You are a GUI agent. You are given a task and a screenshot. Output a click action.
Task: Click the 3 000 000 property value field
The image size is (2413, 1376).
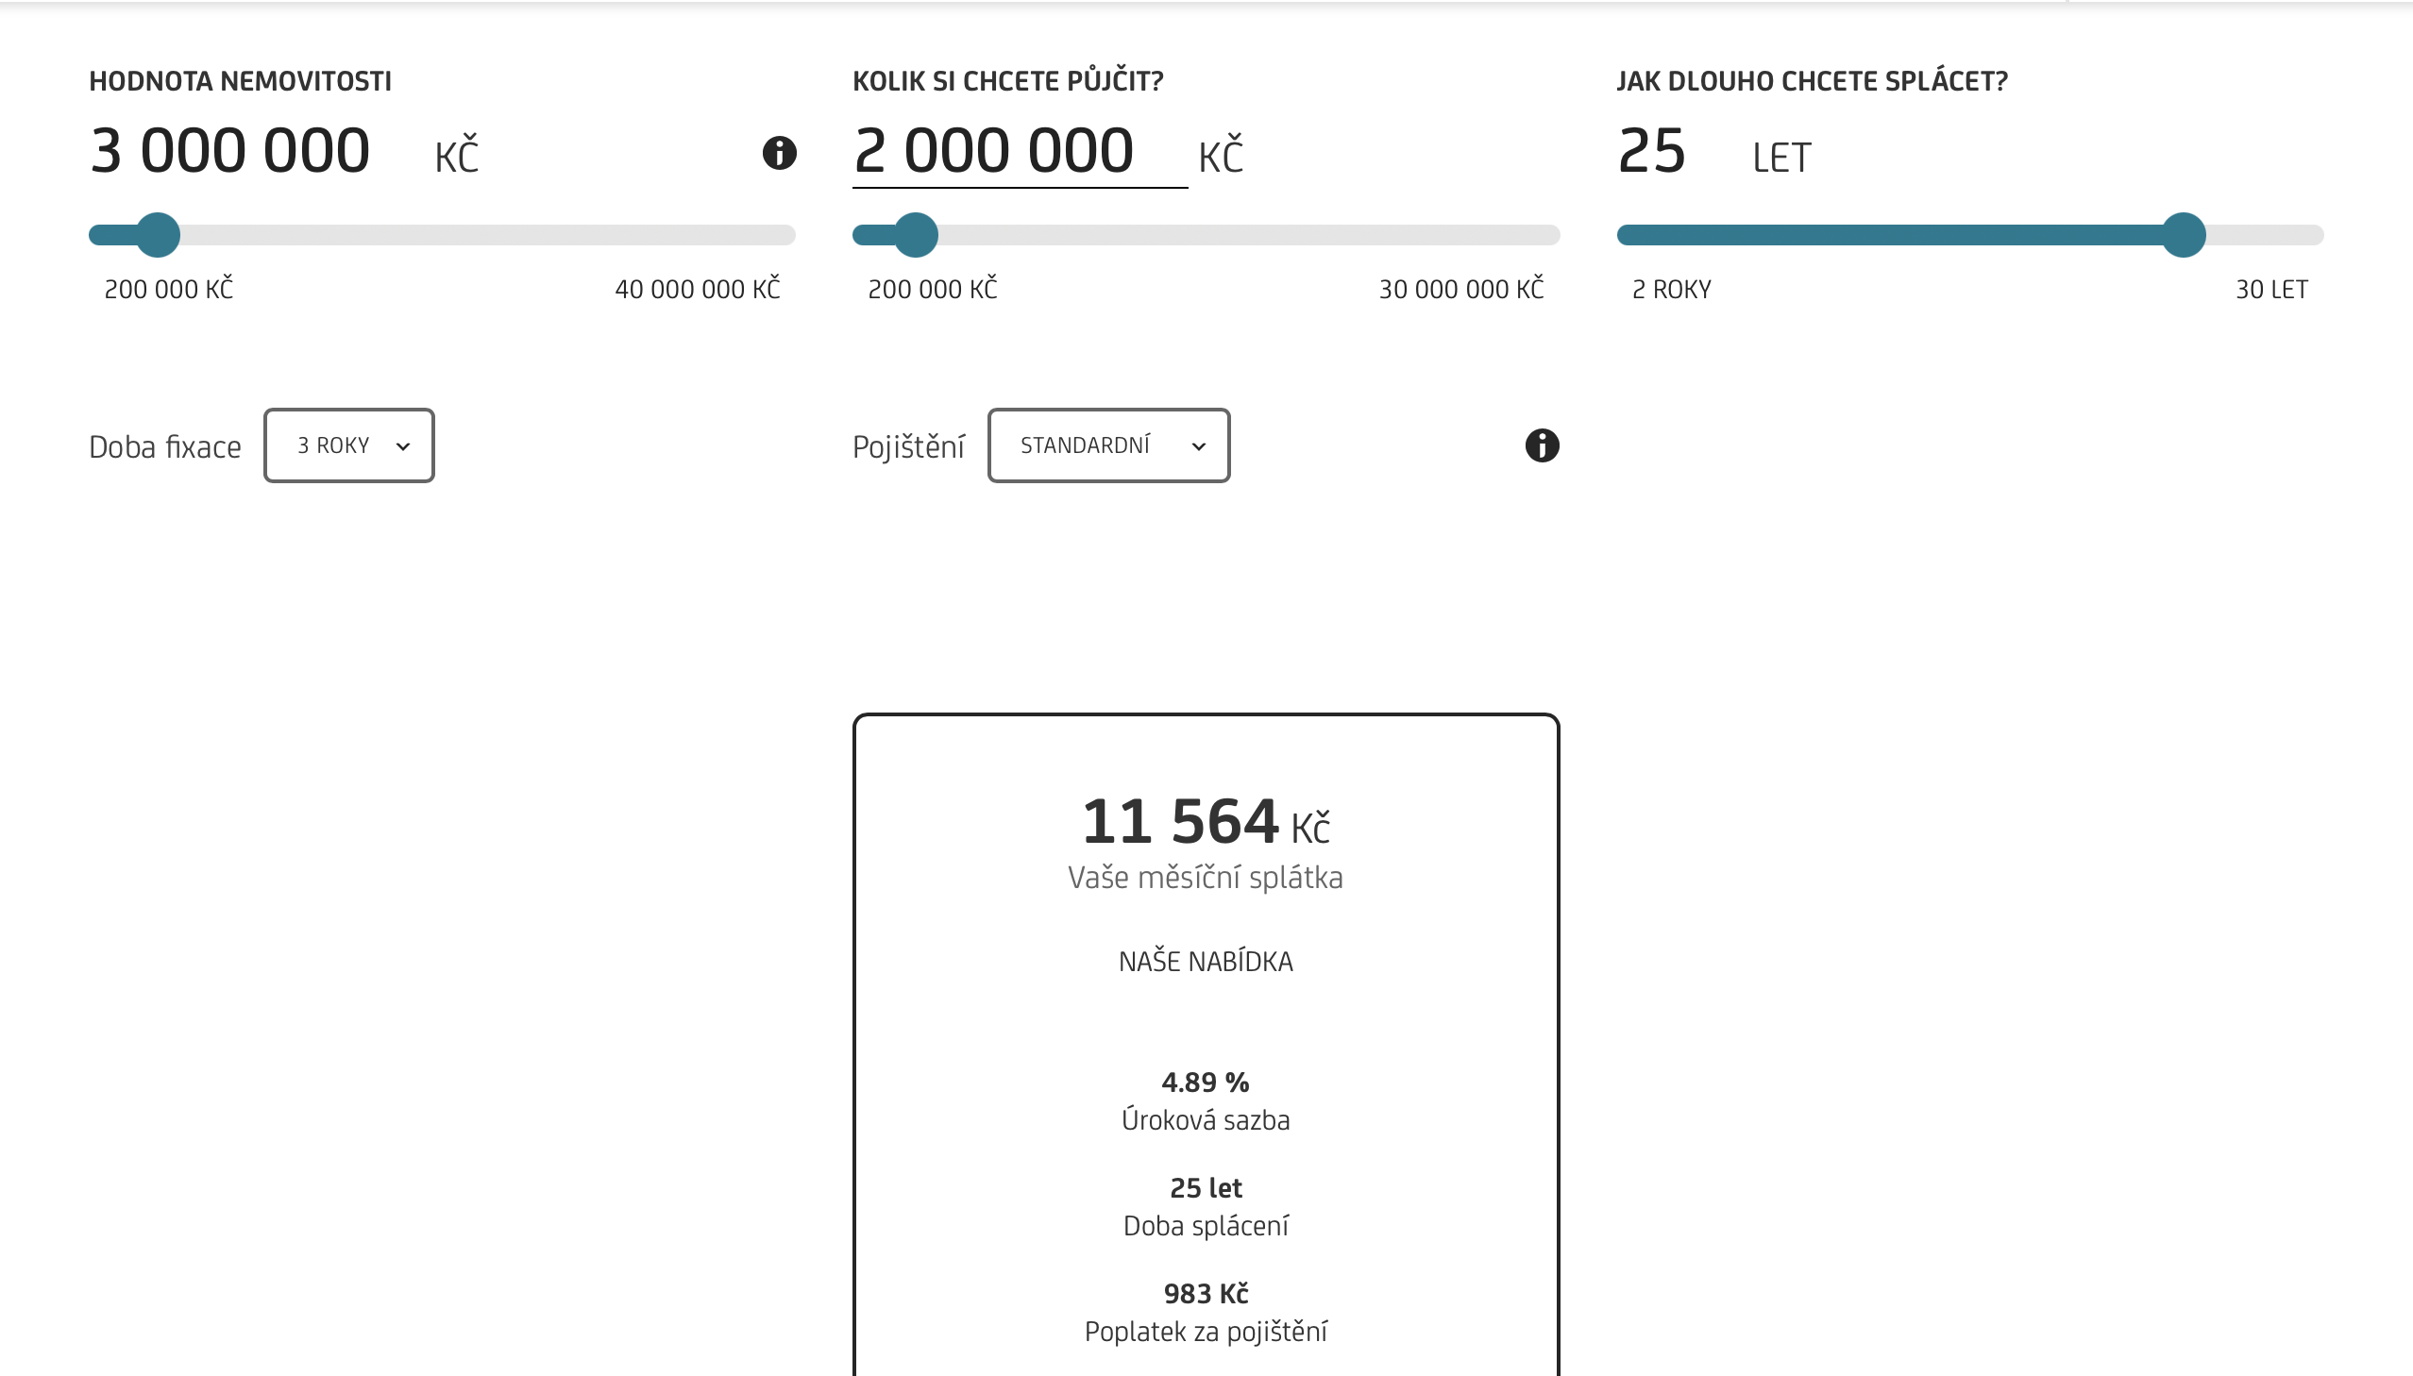click(x=229, y=151)
